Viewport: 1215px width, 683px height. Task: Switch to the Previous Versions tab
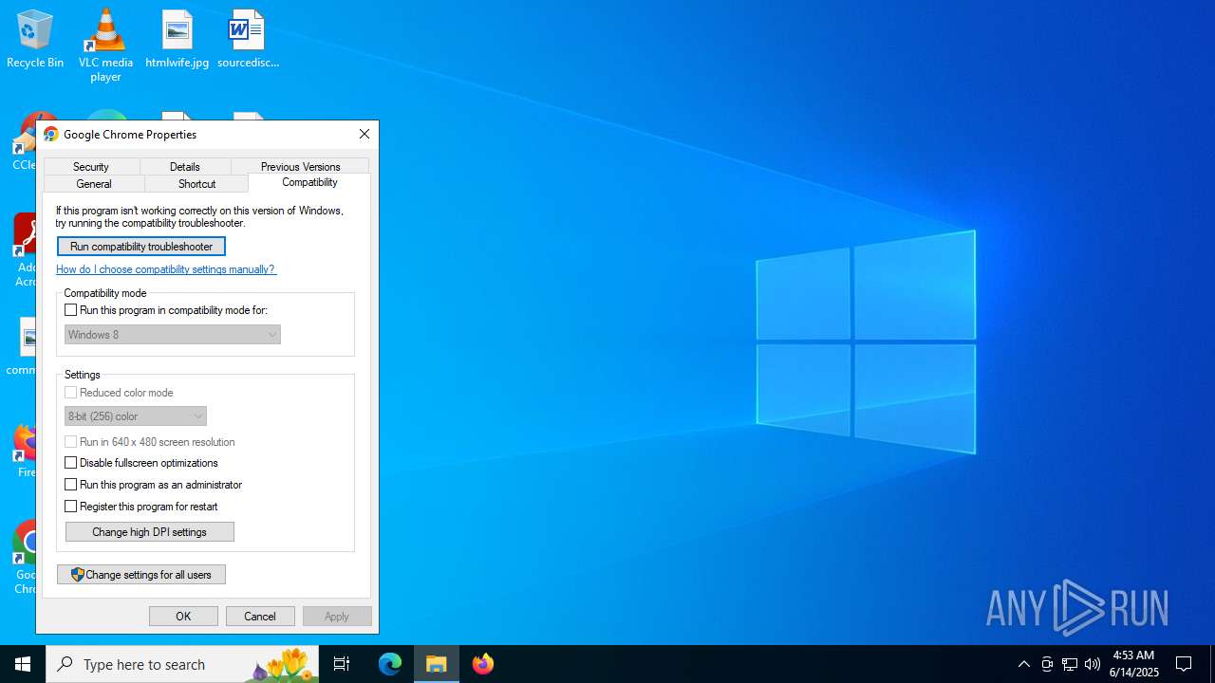click(300, 166)
